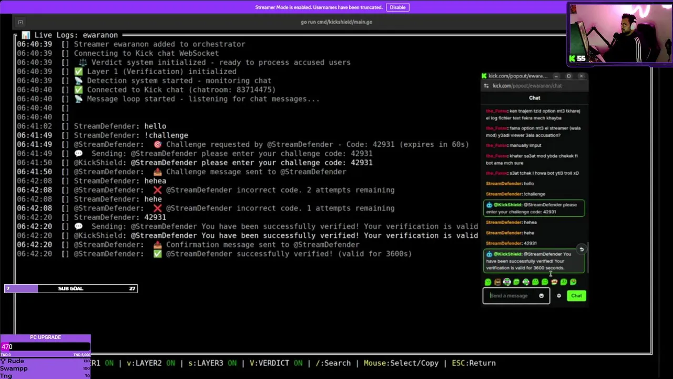Click the StreamDefender username on the 'hello' chat message

(x=504, y=184)
